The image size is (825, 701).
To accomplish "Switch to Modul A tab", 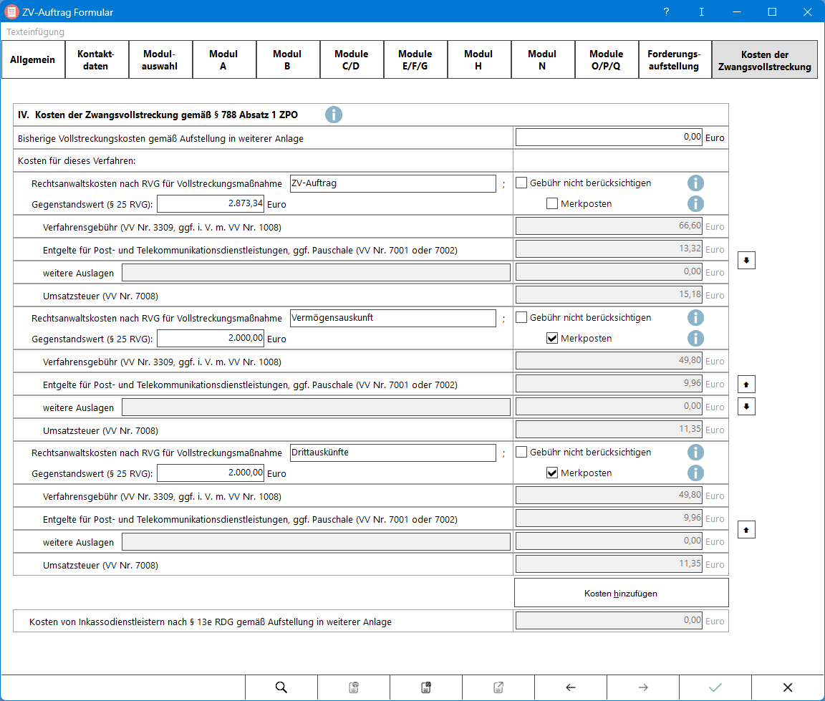I will (x=224, y=59).
